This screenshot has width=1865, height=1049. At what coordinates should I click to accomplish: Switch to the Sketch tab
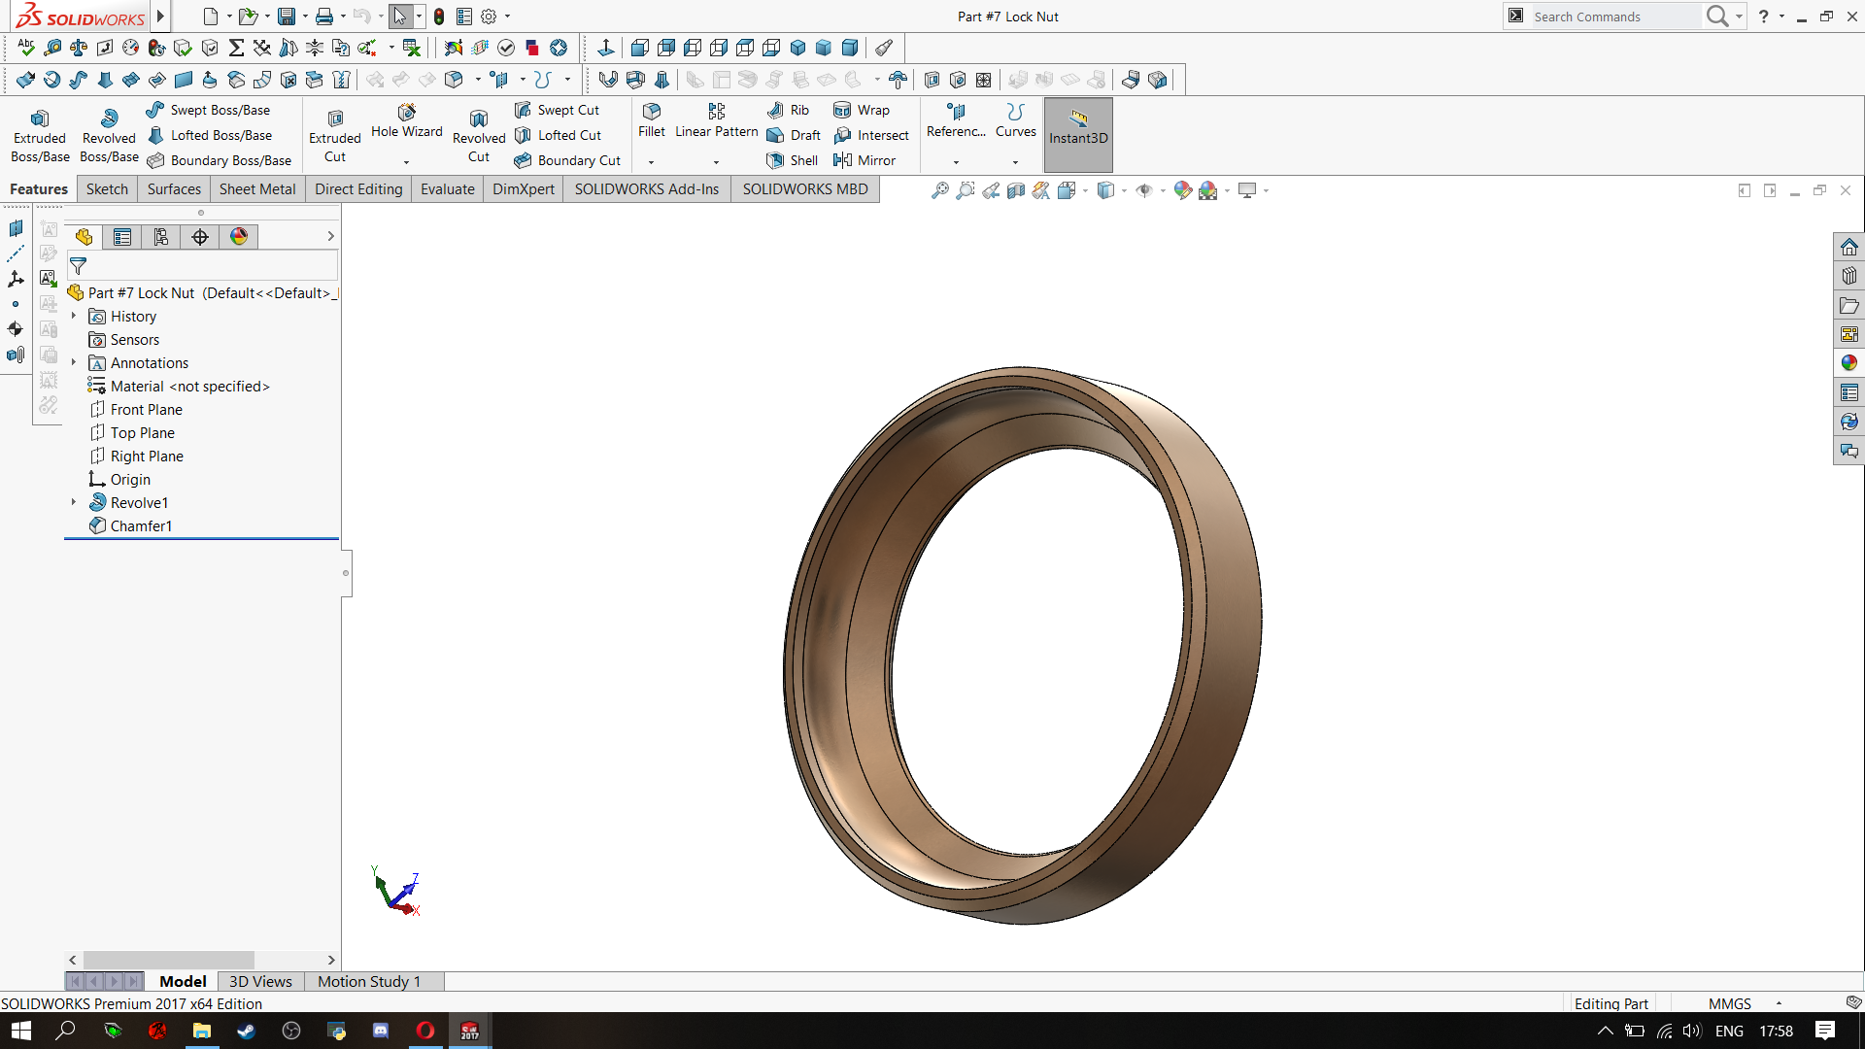pos(107,189)
